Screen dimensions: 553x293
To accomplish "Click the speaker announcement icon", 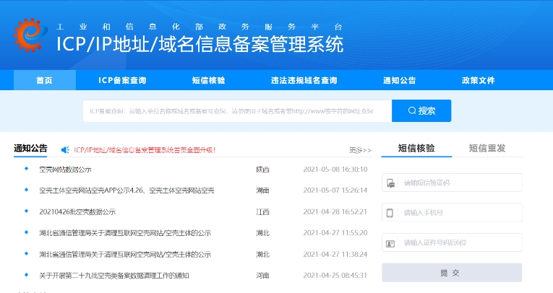I will coord(65,150).
